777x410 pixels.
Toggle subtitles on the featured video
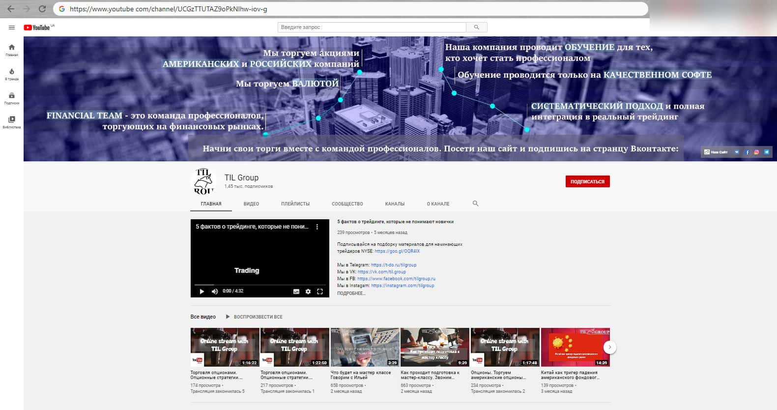[296, 292]
